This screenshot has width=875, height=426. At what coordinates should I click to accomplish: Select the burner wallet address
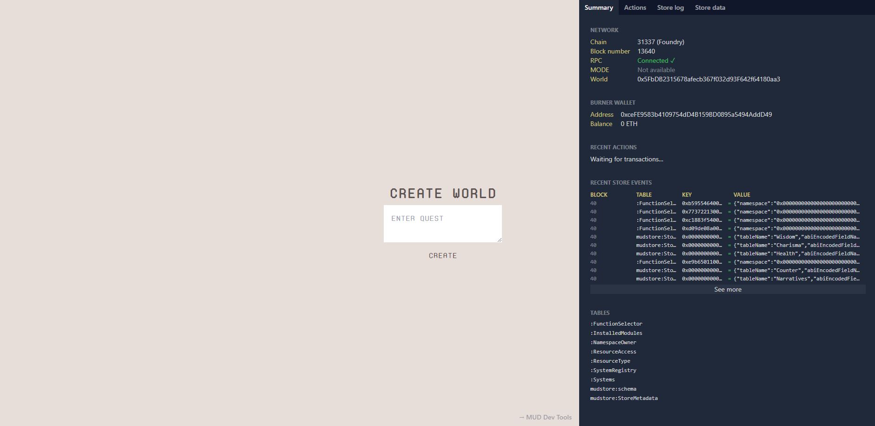(x=696, y=114)
